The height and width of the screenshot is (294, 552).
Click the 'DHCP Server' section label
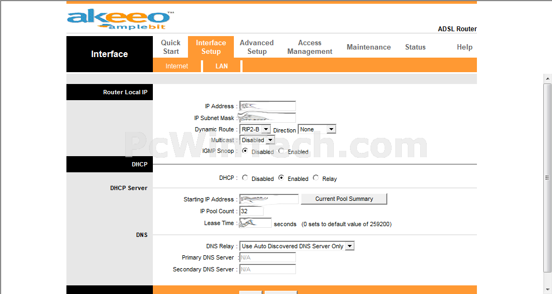pos(129,188)
